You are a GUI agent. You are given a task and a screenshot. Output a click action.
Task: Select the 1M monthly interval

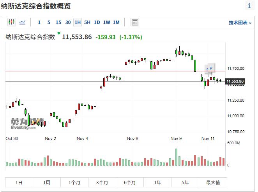point(116,22)
